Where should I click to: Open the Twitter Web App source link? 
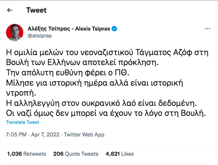click(x=84, y=135)
